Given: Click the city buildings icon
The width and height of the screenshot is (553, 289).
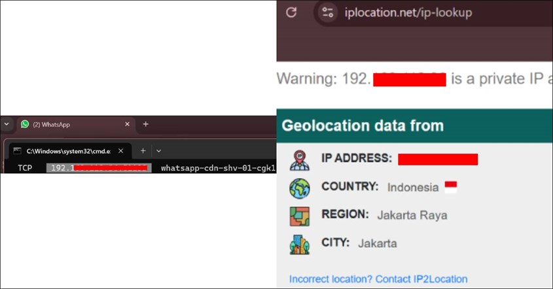Looking at the screenshot, I should tap(300, 245).
